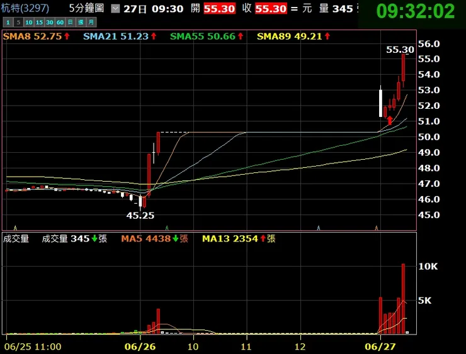Click the 06/27 date axis label

(x=380, y=346)
